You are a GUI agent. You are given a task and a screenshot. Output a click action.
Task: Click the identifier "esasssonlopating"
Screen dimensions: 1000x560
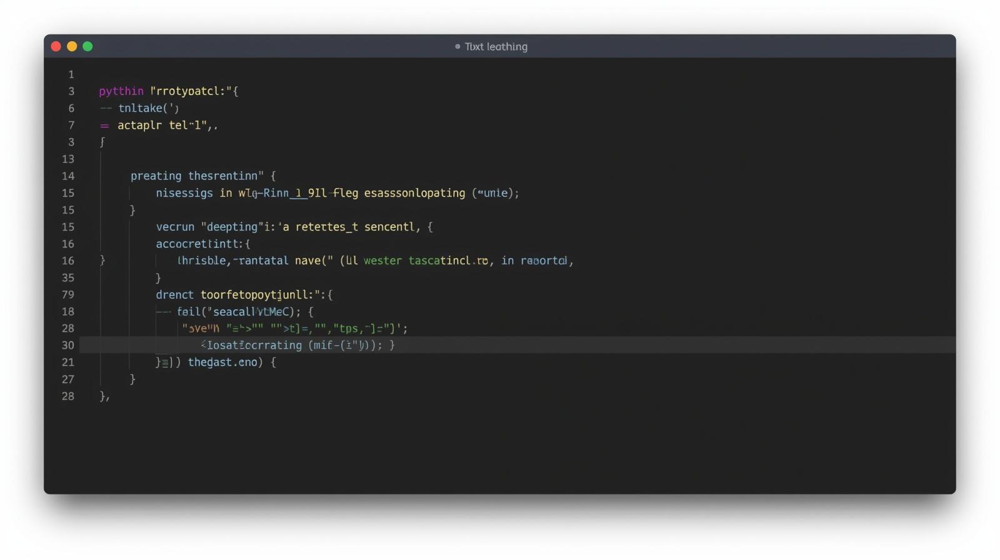pyautogui.click(x=414, y=193)
